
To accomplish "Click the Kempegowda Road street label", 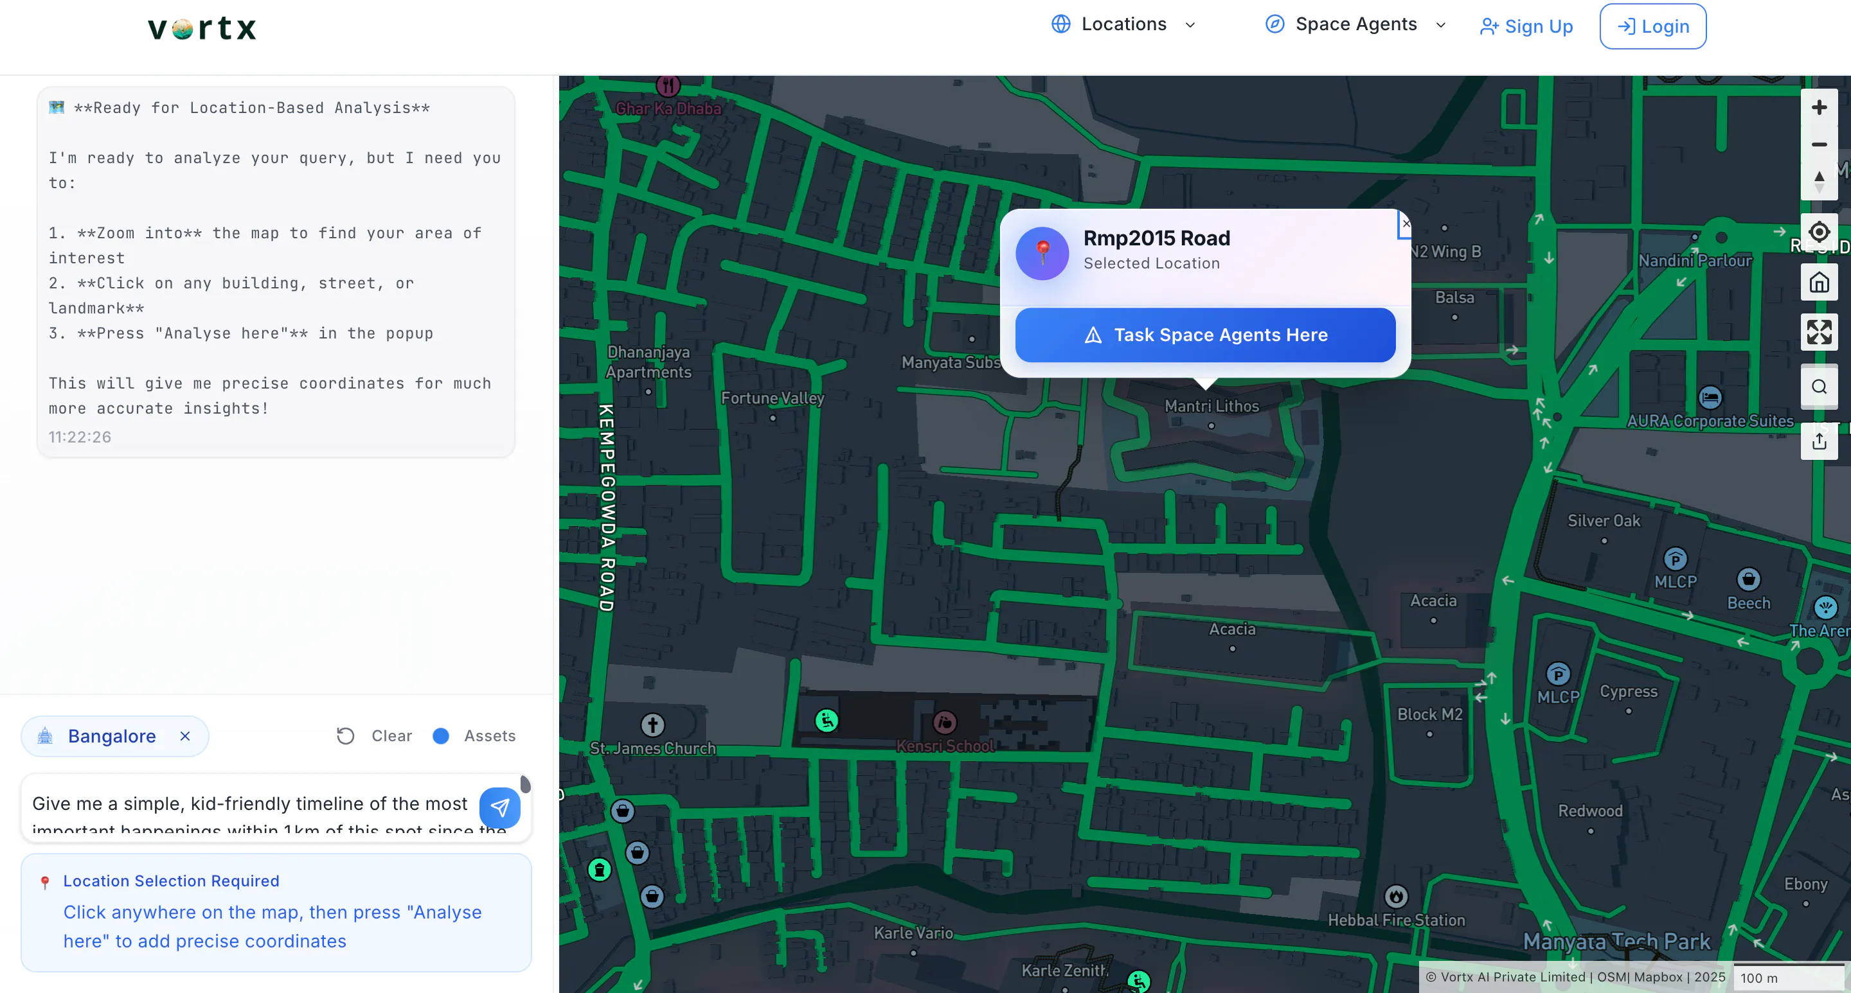I will [x=607, y=507].
